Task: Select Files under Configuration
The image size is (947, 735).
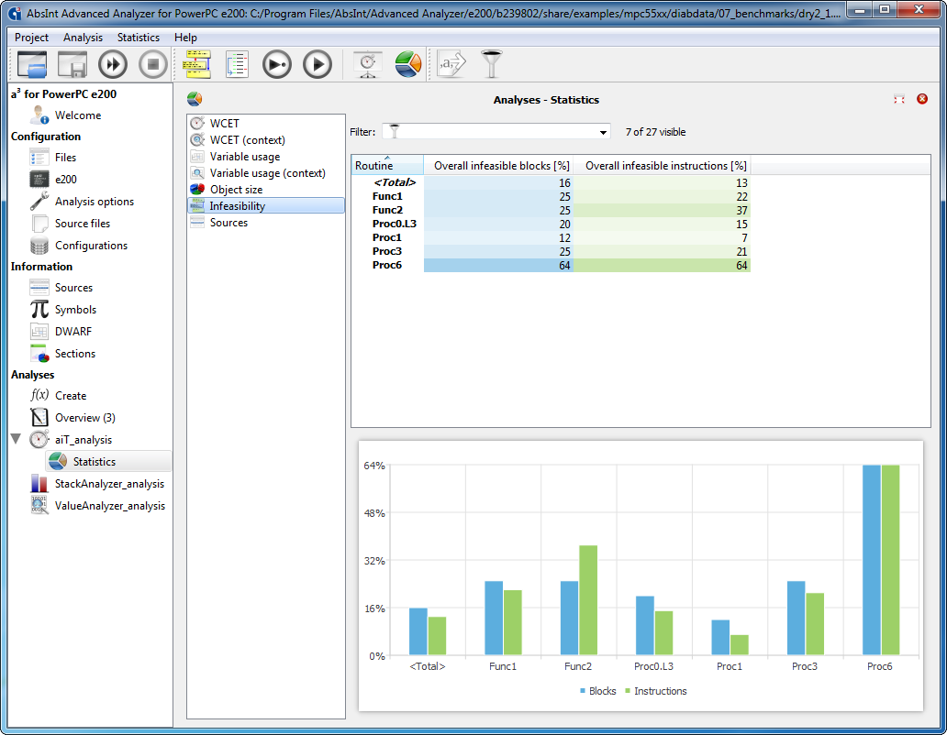Action: tap(65, 158)
